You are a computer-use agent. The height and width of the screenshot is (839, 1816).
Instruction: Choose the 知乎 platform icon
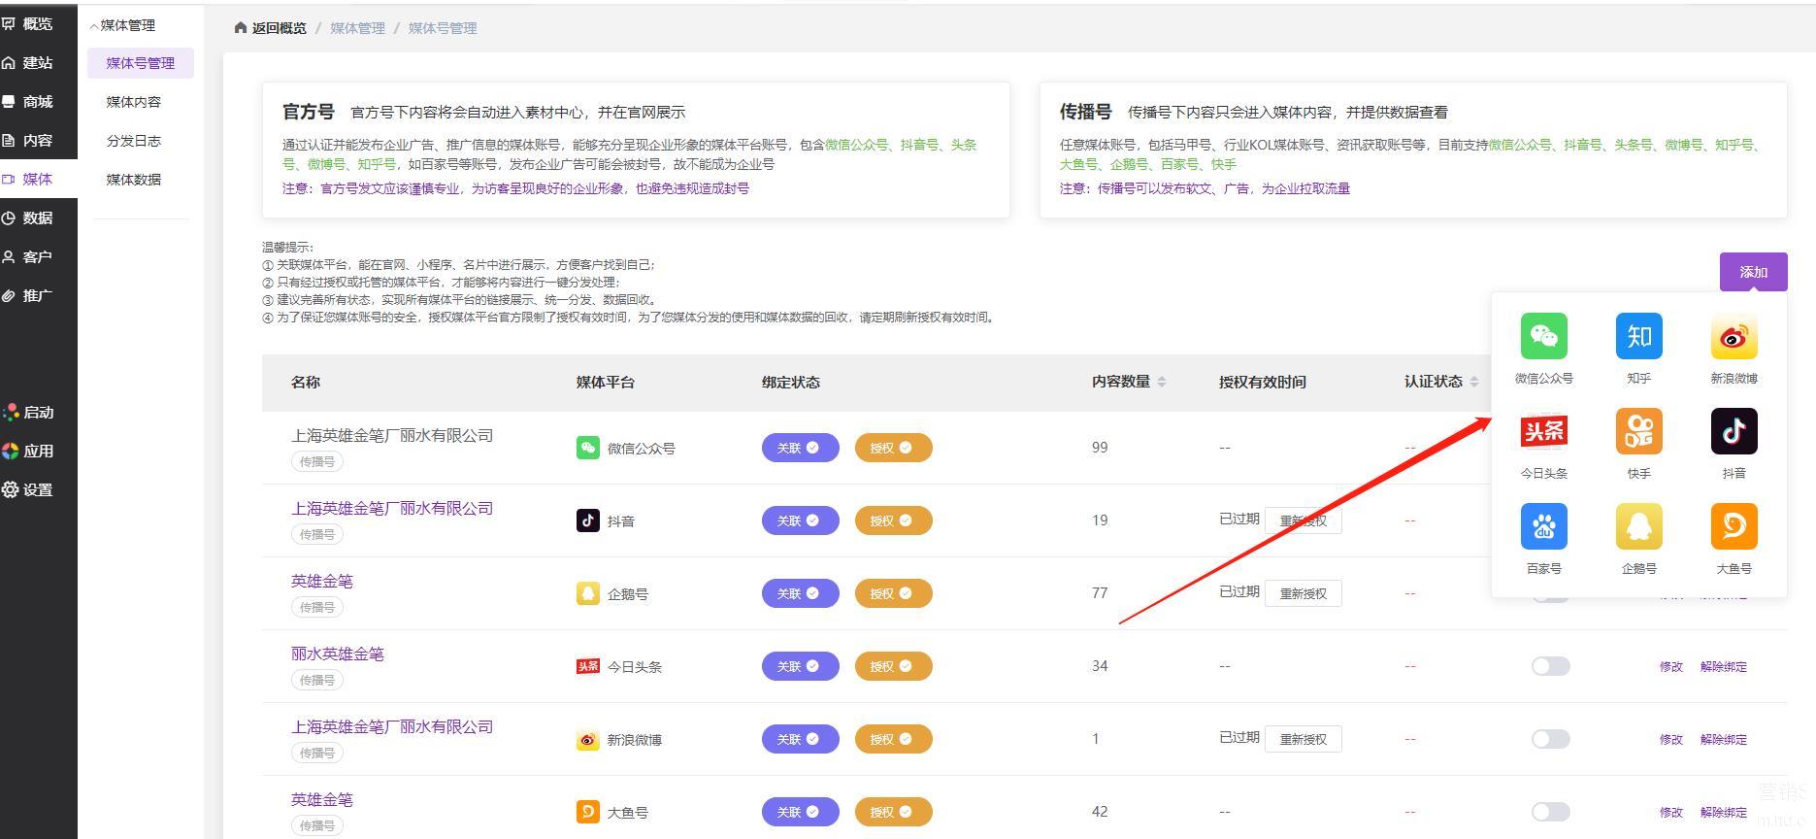tap(1638, 337)
